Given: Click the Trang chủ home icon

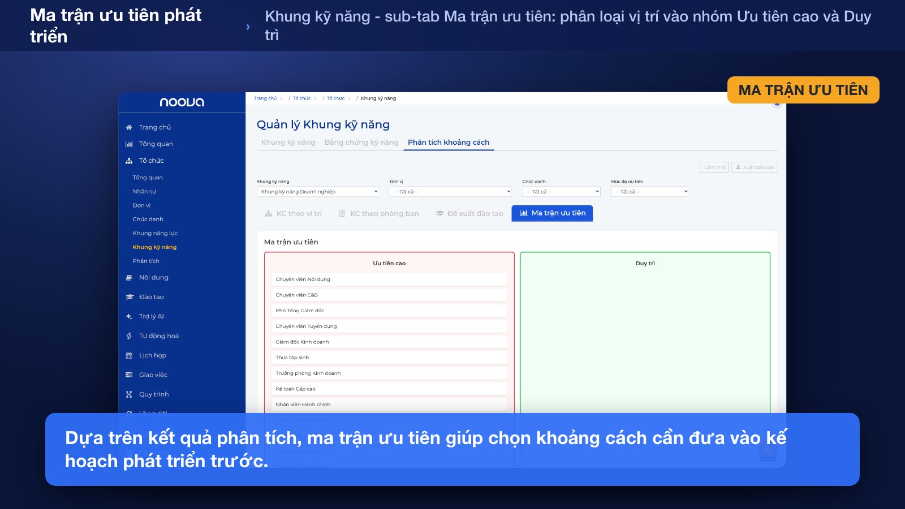Looking at the screenshot, I should pyautogui.click(x=129, y=128).
